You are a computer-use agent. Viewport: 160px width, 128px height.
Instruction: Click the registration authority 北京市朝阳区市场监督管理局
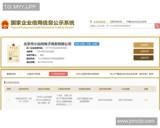pyautogui.click(x=51, y=59)
